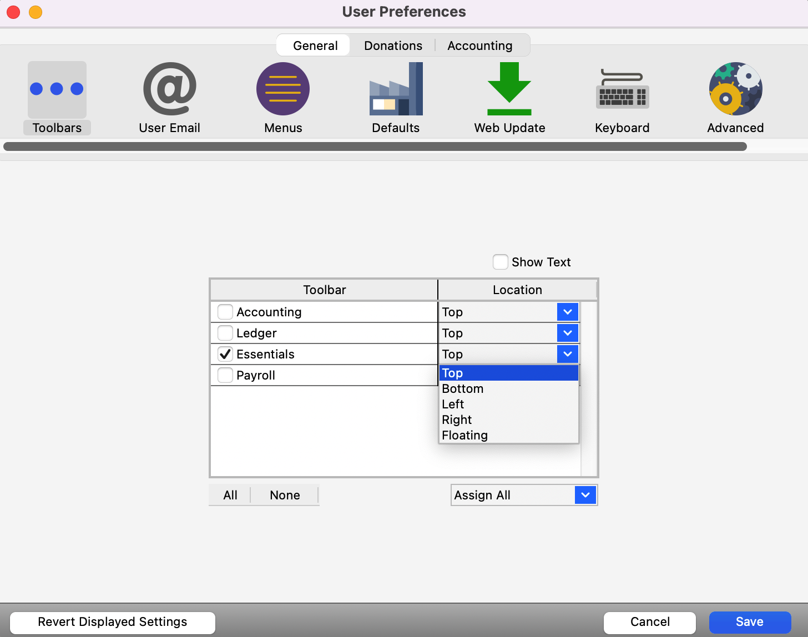Open the User Email settings icon
This screenshot has height=637, width=808.
[x=169, y=89]
